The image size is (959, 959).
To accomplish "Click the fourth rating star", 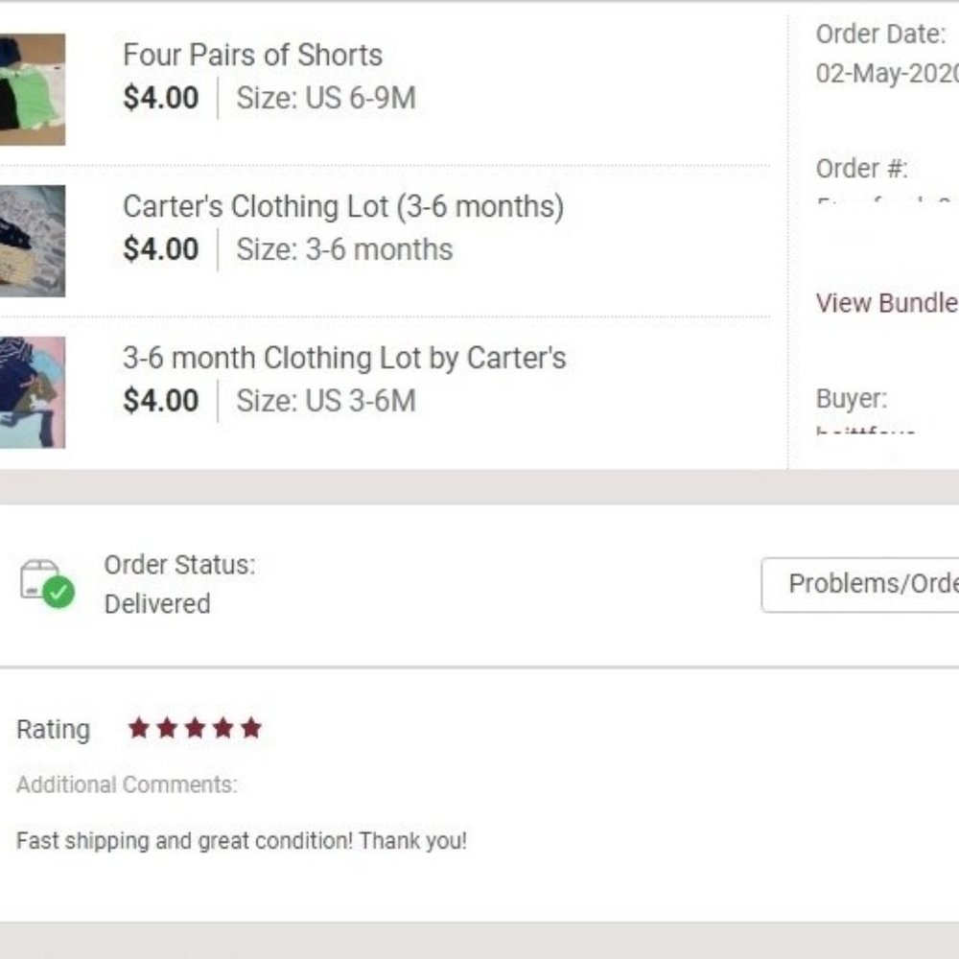I will [x=222, y=729].
